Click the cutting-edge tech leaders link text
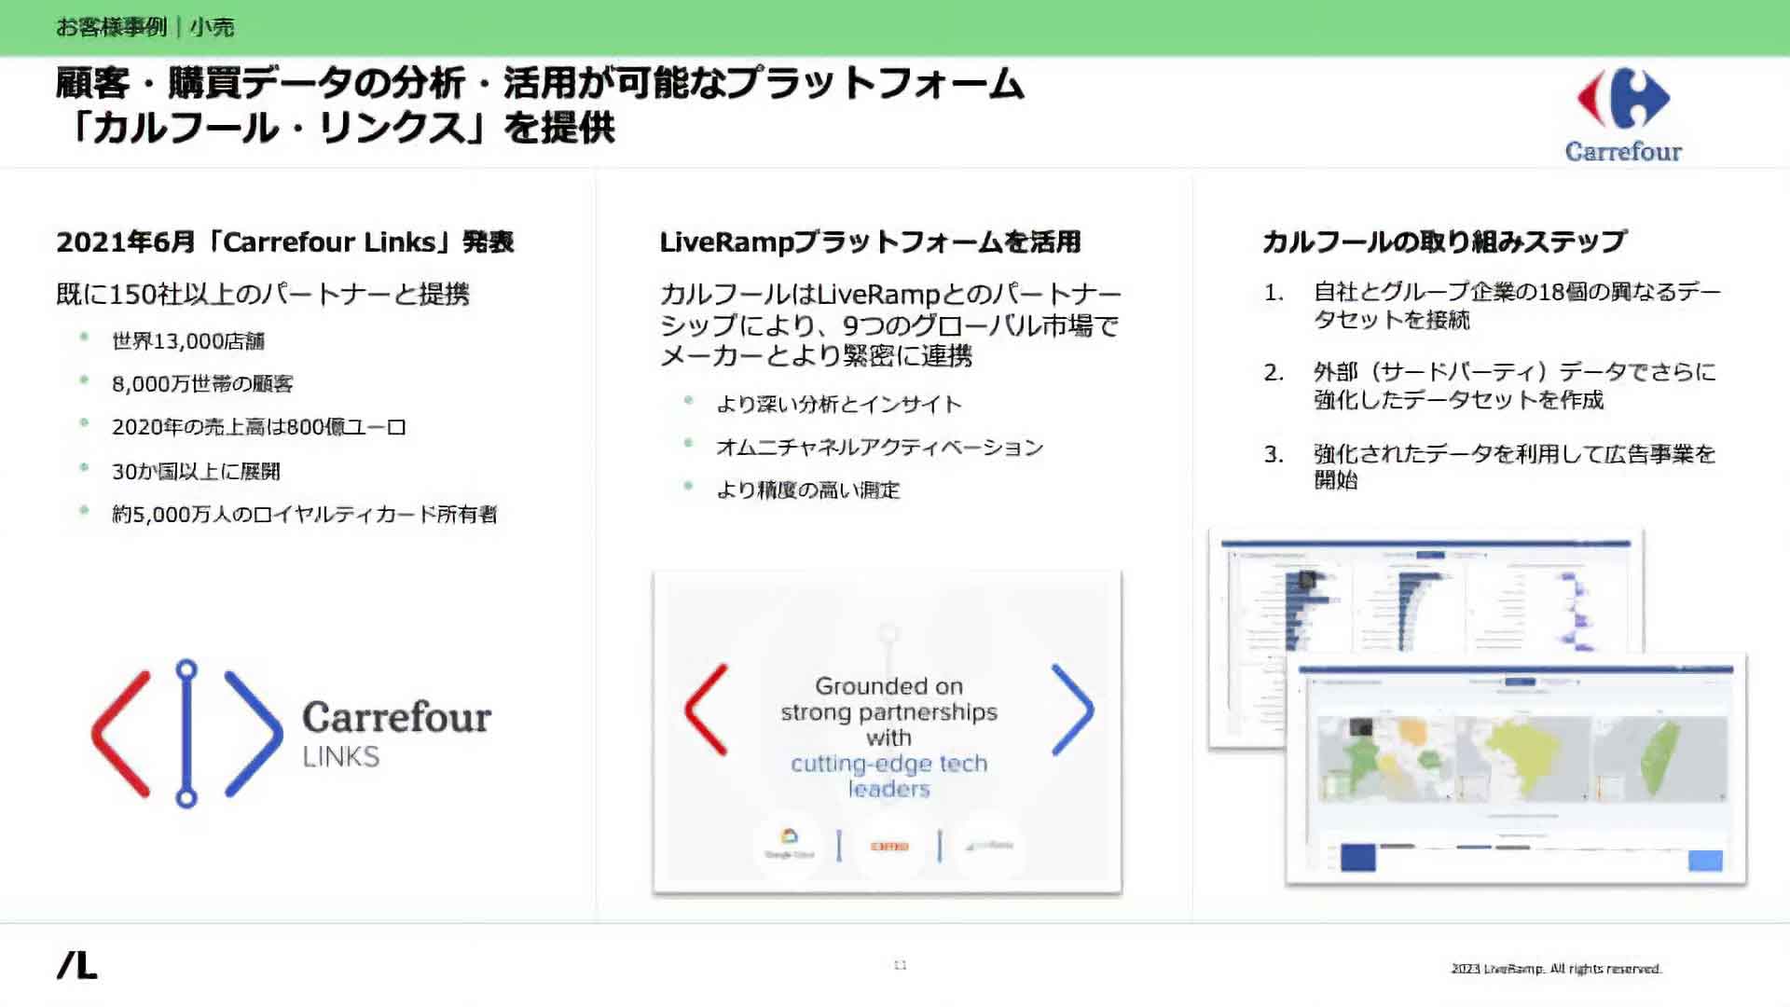The width and height of the screenshot is (1790, 1007). pos(888,776)
